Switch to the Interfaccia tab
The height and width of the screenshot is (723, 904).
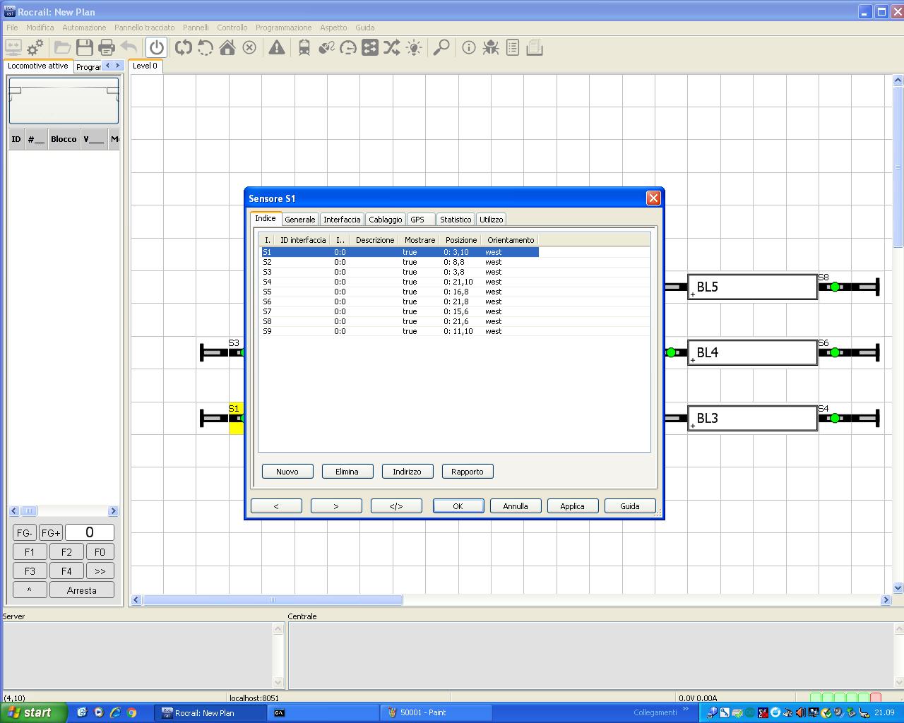click(x=342, y=220)
